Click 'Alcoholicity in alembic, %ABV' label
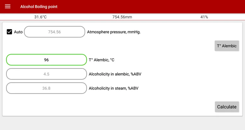 pyautogui.click(x=115, y=74)
